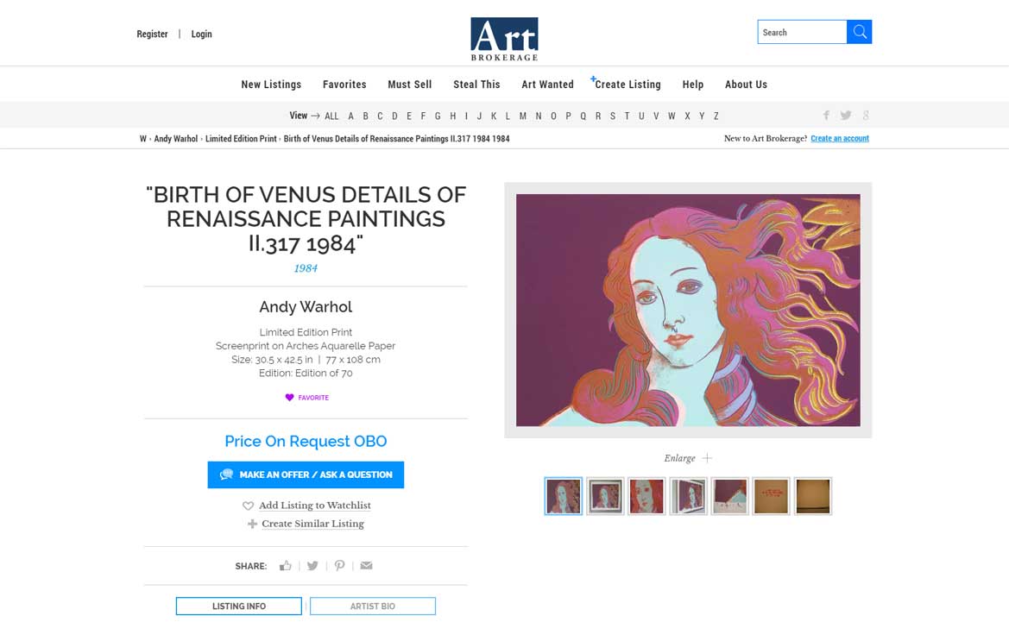This screenshot has height=622, width=1009.
Task: Open New Listings menu item
Action: pyautogui.click(x=271, y=85)
